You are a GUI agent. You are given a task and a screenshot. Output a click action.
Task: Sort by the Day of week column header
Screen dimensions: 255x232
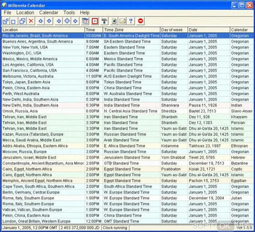[x=174, y=30]
